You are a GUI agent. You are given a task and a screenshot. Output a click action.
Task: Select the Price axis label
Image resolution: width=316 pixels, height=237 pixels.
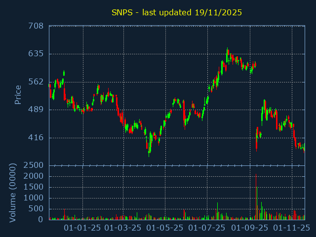[x=18, y=95]
